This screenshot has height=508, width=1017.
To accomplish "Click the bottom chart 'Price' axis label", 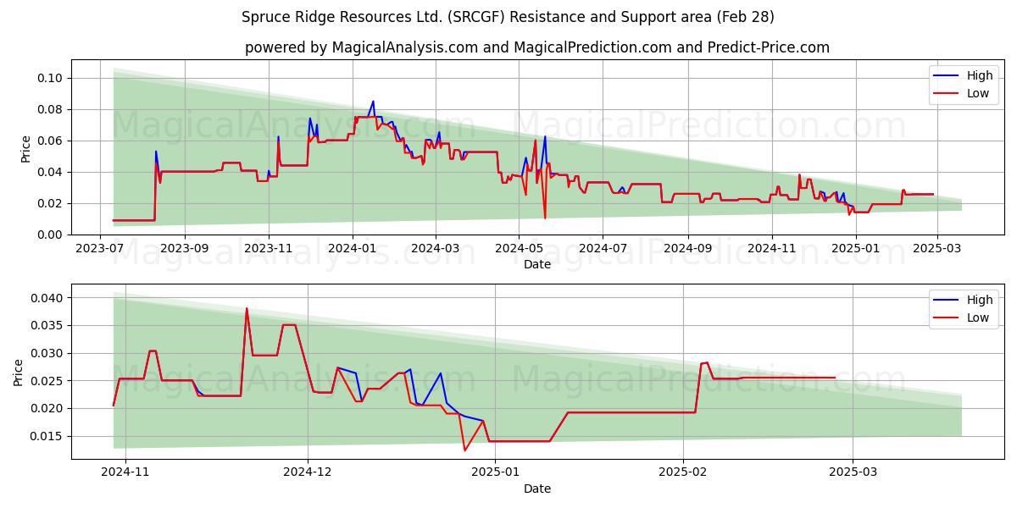I will tap(19, 371).
